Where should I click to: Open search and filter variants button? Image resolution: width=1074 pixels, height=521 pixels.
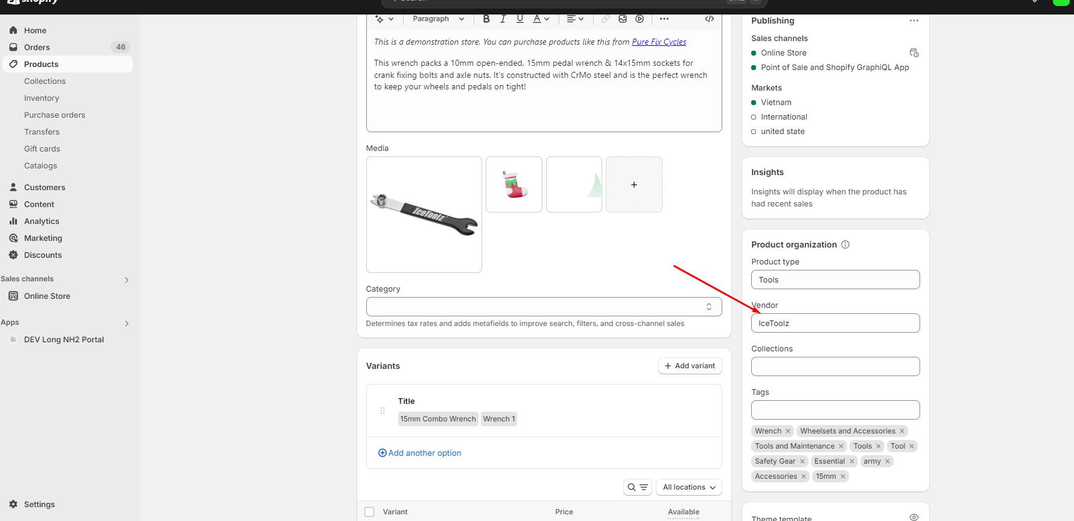point(637,487)
